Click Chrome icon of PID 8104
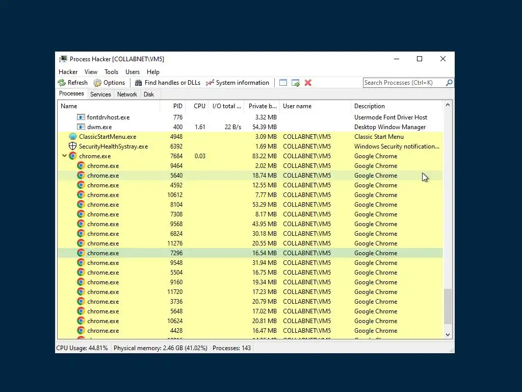 tap(81, 204)
